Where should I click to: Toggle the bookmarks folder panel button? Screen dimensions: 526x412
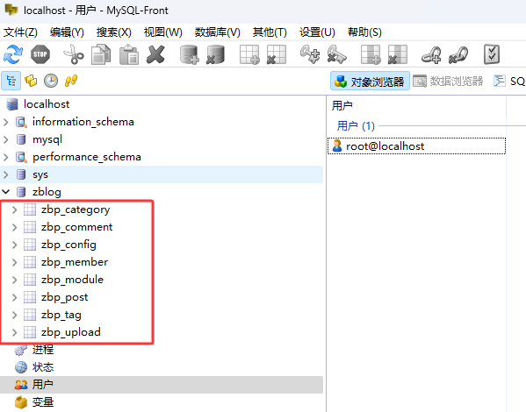31,81
